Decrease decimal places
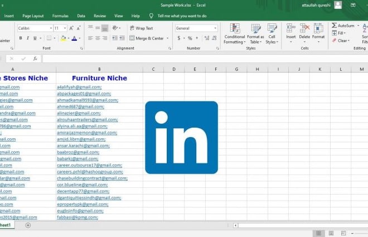The width and height of the screenshot is (368, 237). click(x=214, y=38)
